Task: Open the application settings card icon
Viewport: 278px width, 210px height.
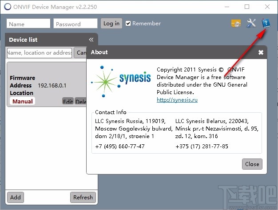Action: [236, 24]
